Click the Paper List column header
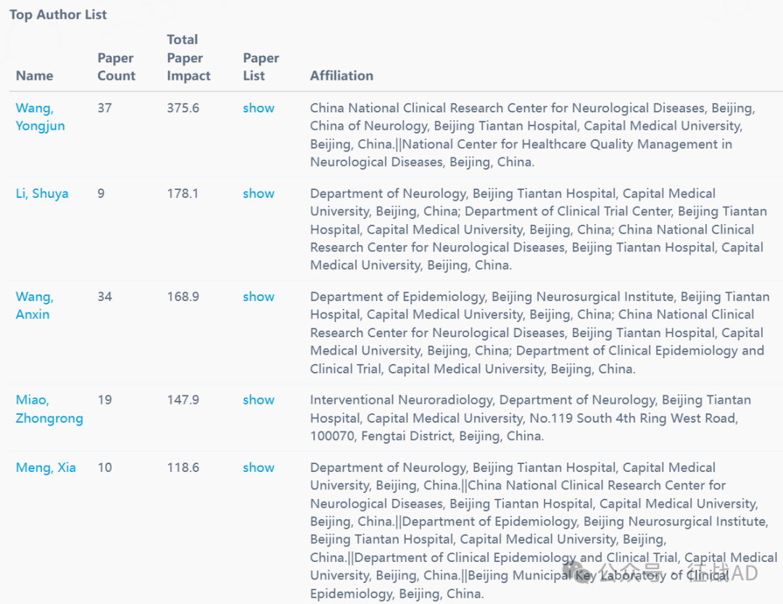 (x=261, y=67)
